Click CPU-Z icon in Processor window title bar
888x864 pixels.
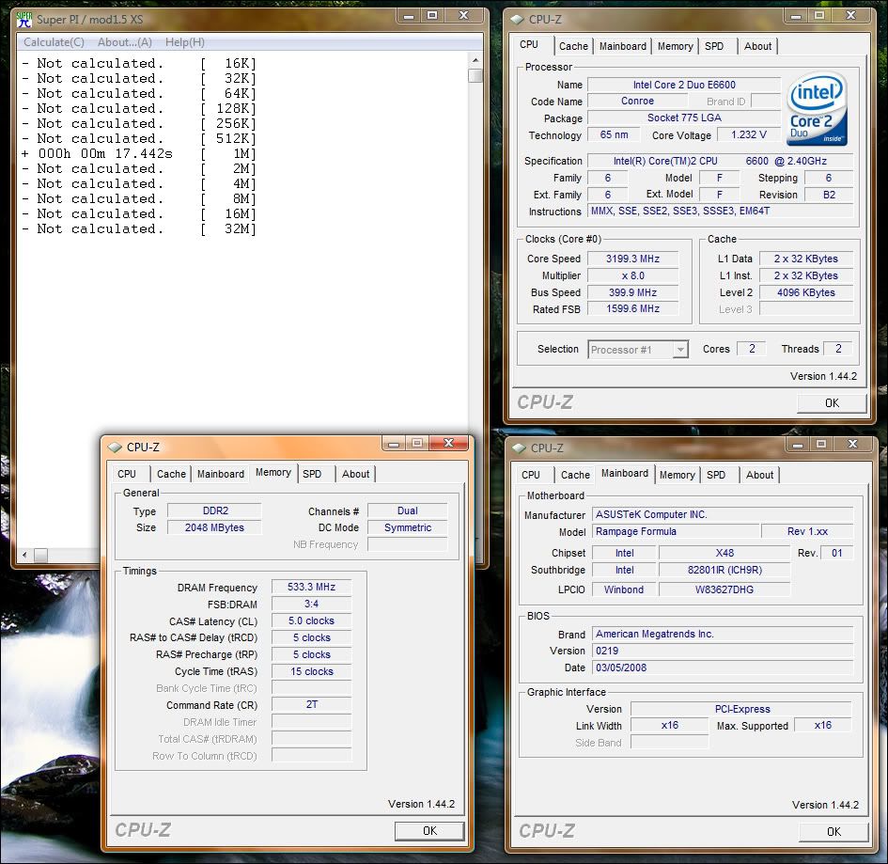517,20
